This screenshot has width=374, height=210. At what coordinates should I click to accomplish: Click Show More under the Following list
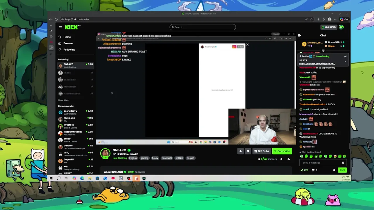pyautogui.click(x=63, y=100)
